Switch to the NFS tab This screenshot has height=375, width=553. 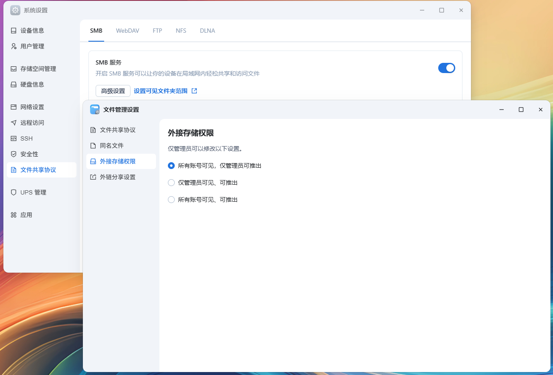(181, 31)
